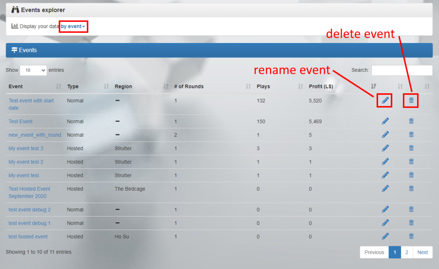Screen dimensions: 439x269
Task: Click pencil icon for Test Hosted Event September 2020
Action: pos(385,188)
